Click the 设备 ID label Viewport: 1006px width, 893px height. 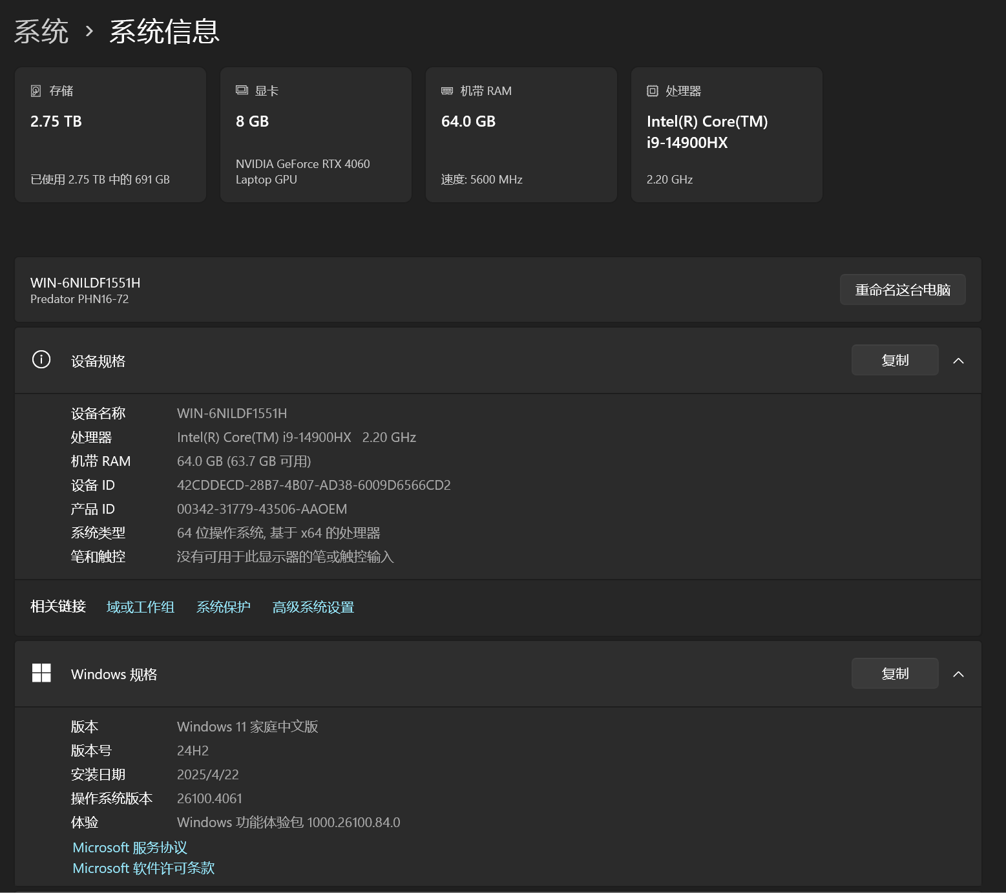point(93,485)
